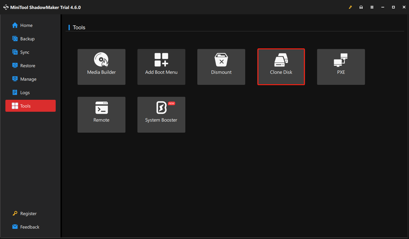The image size is (409, 239).
Task: Minimize the ShadowMaker window
Action: coord(383,7)
